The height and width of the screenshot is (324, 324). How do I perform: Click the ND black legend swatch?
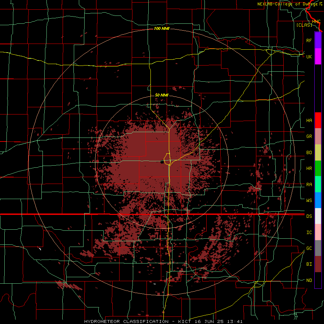tap(318, 280)
